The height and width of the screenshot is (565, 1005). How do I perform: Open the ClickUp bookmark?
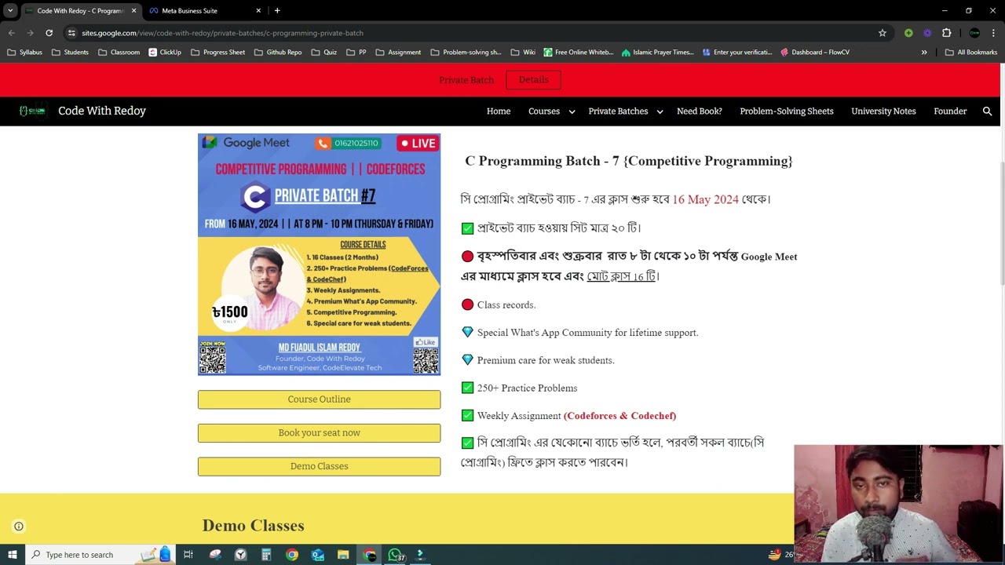164,53
